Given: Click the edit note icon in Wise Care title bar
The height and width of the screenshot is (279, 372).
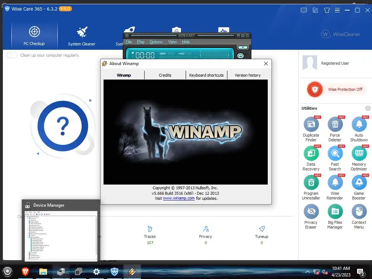Looking at the screenshot, I should tap(315, 10).
